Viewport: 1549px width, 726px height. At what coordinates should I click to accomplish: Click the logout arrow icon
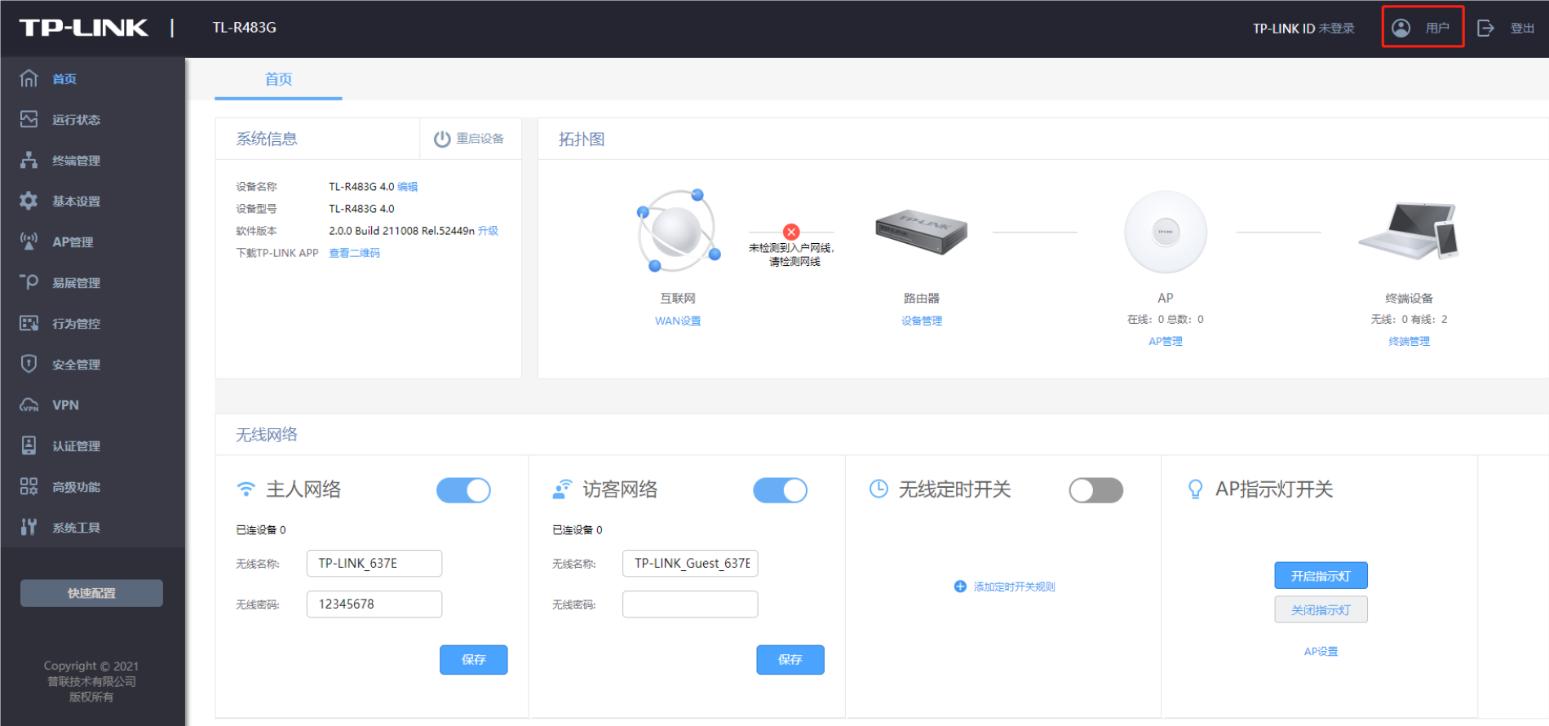click(x=1486, y=28)
